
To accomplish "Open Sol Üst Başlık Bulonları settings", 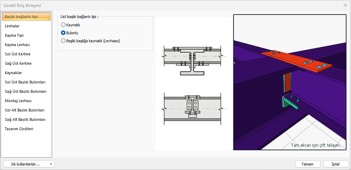I will pyautogui.click(x=25, y=82).
